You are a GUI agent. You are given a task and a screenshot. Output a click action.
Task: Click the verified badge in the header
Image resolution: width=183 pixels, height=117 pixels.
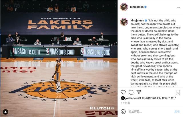[x=146, y=7]
